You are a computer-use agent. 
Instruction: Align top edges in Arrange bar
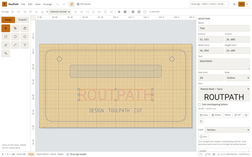(x=31, y=12)
